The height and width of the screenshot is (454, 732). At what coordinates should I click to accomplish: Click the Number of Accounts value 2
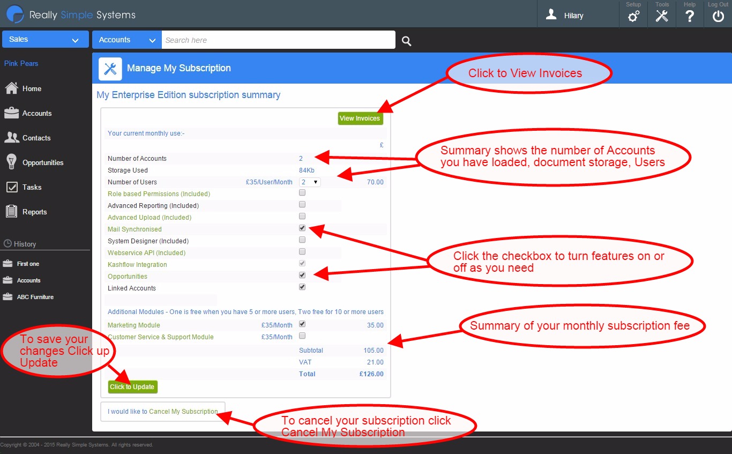pos(301,159)
